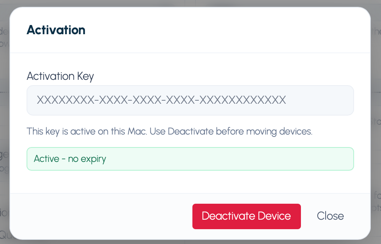
Task: Click the red Deactivate Device label
Action: click(246, 216)
